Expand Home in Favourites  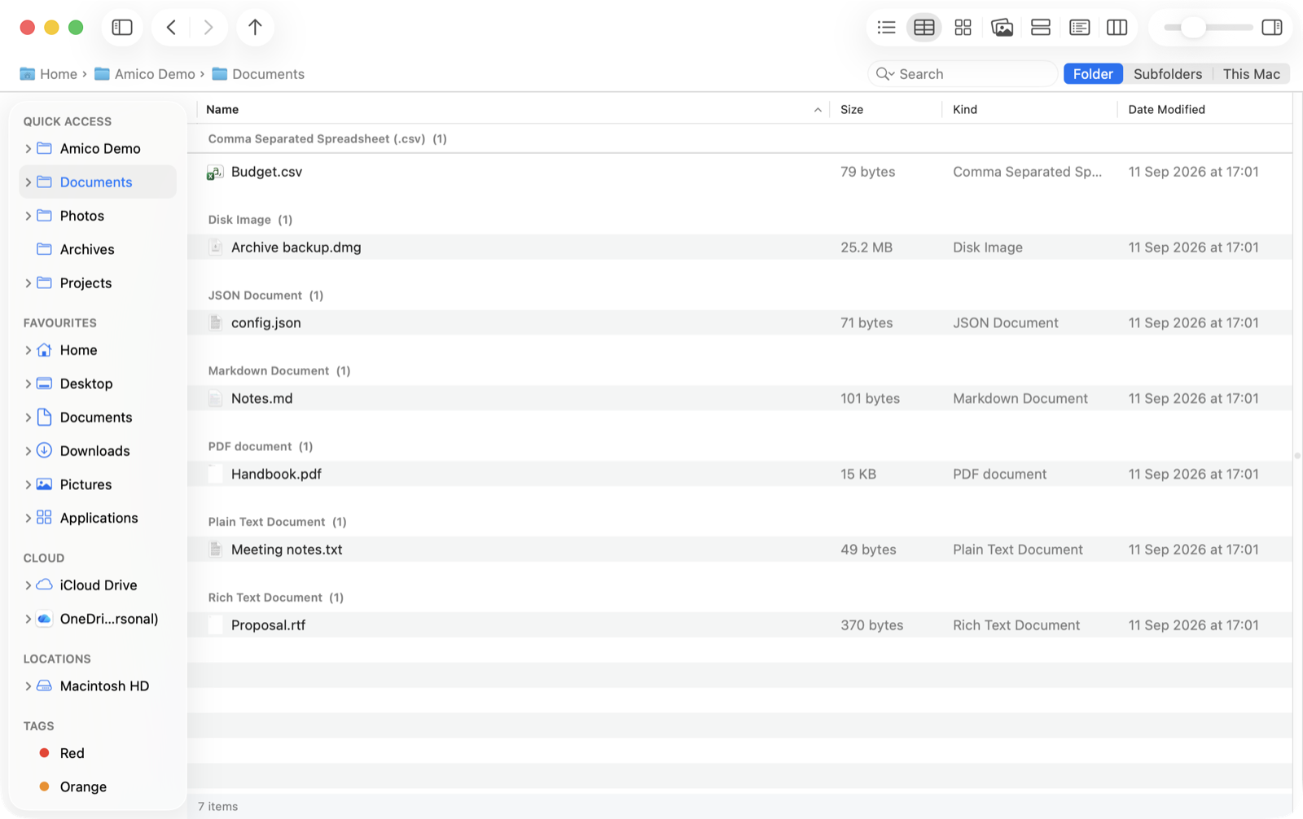28,350
